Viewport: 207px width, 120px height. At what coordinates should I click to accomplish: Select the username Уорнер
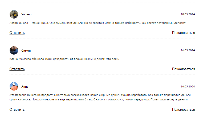(26, 14)
